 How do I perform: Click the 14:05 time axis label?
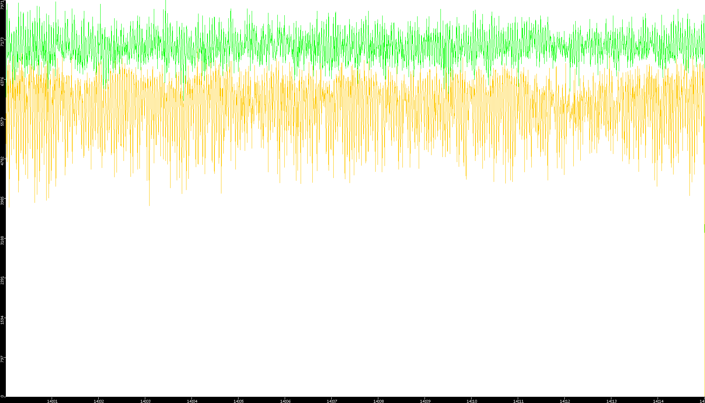(238, 401)
